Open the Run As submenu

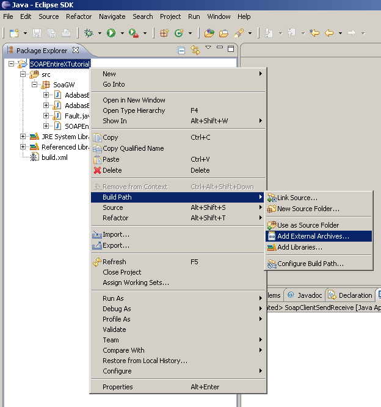178,298
